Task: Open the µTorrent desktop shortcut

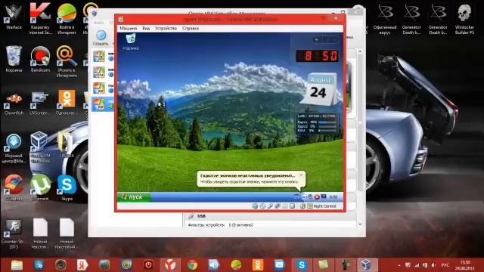Action: tap(40, 187)
